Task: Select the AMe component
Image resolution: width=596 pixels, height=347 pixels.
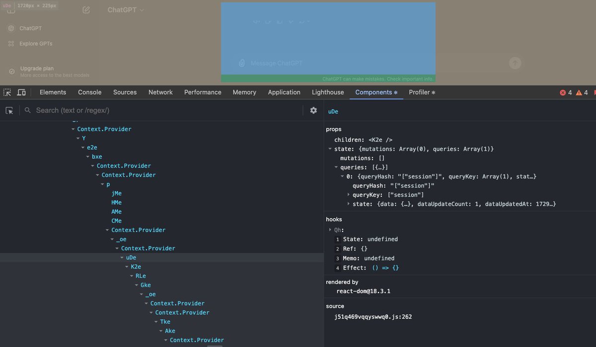Action: coord(116,212)
